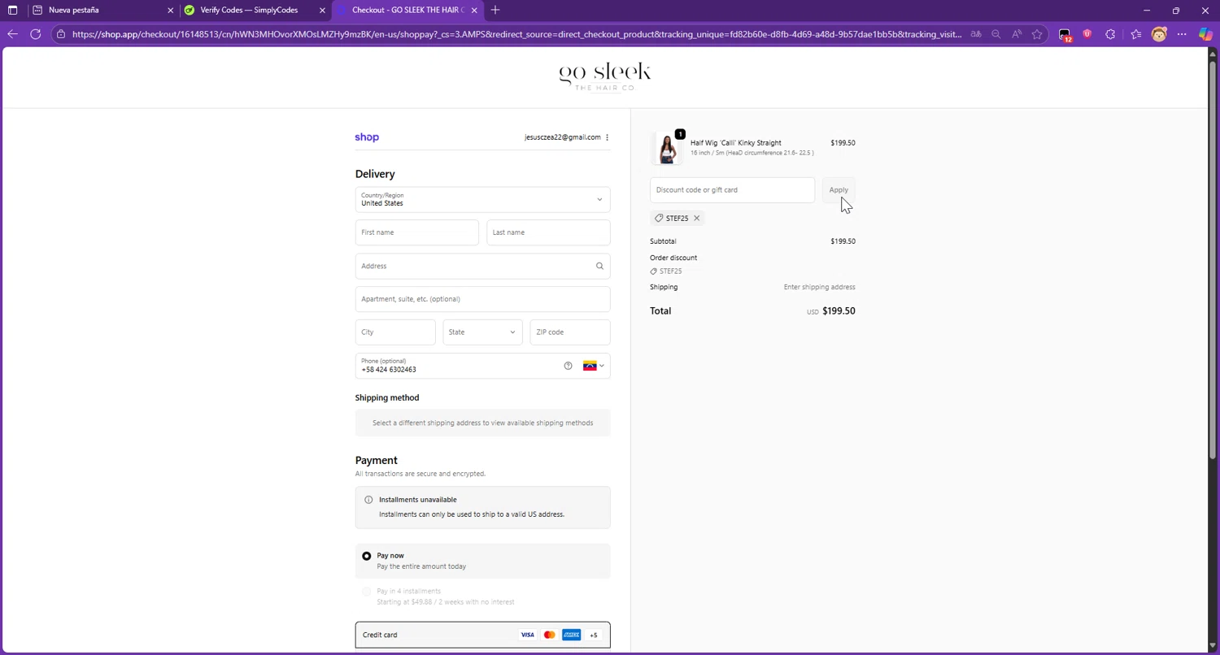The width and height of the screenshot is (1220, 655).
Task: Click the STEF25 tag icon chip
Action: 677,218
